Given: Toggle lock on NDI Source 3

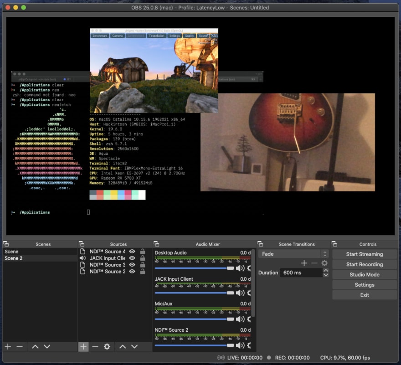Looking at the screenshot, I should pos(143,265).
